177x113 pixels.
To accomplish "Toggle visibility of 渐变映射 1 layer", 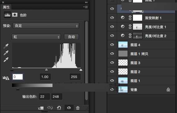I will 112,18.
